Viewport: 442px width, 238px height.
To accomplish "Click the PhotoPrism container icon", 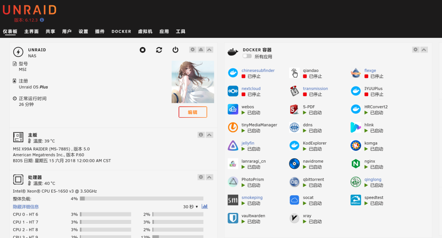I will (233, 182).
